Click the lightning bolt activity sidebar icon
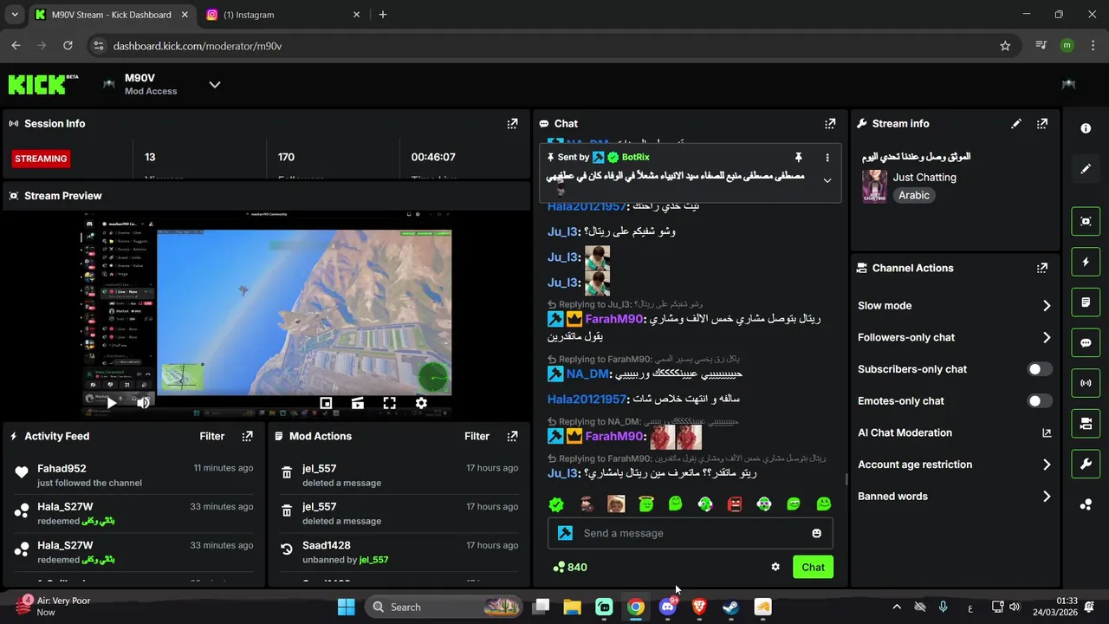1109x624 pixels. [x=1086, y=262]
